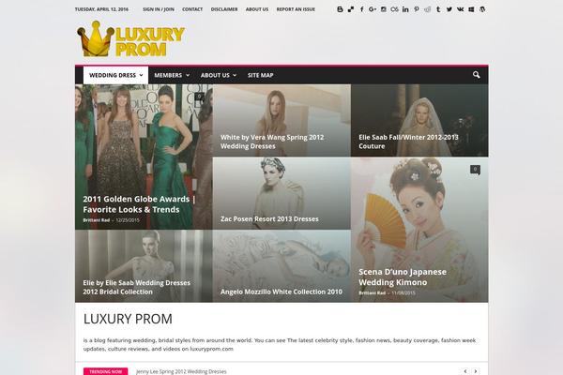Show next trending item arrow

476,371
